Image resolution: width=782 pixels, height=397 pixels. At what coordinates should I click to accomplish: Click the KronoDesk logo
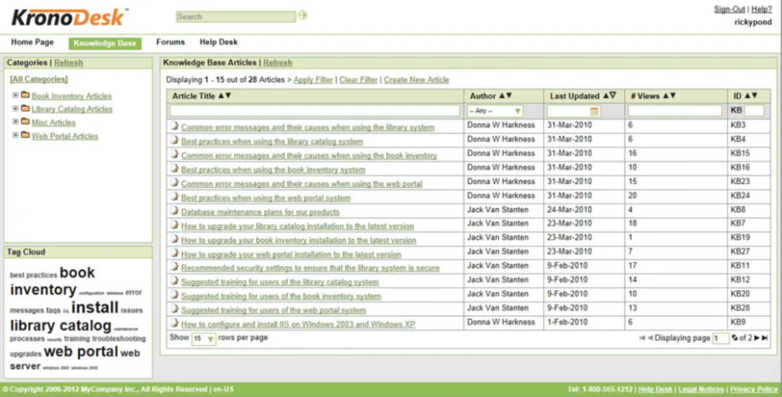(69, 16)
